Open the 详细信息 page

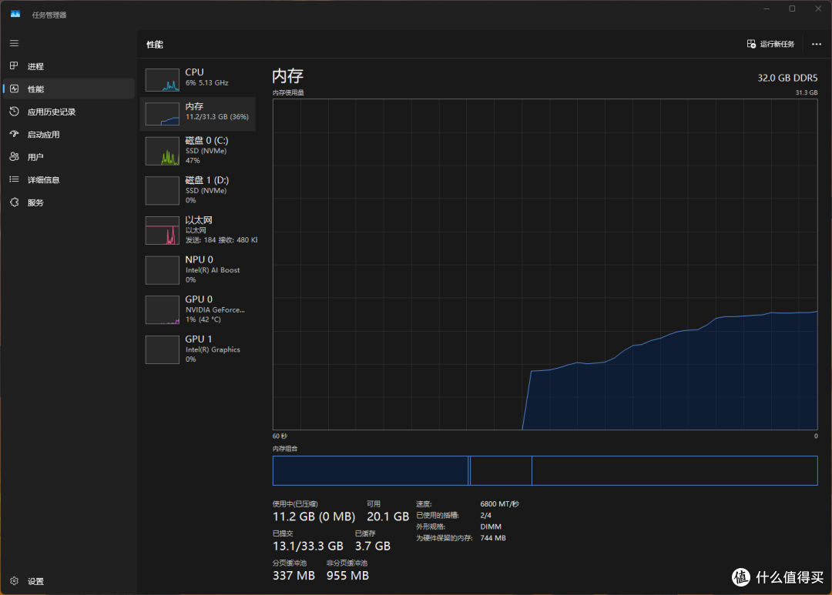click(x=69, y=179)
